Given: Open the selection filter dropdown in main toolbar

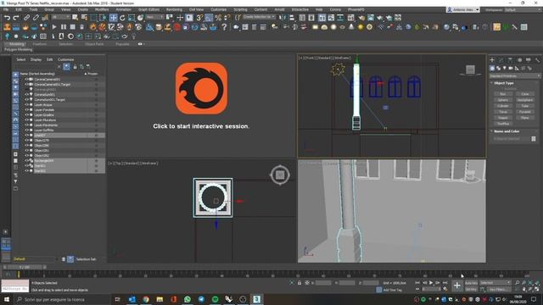Looking at the screenshot, I should [x=60, y=17].
